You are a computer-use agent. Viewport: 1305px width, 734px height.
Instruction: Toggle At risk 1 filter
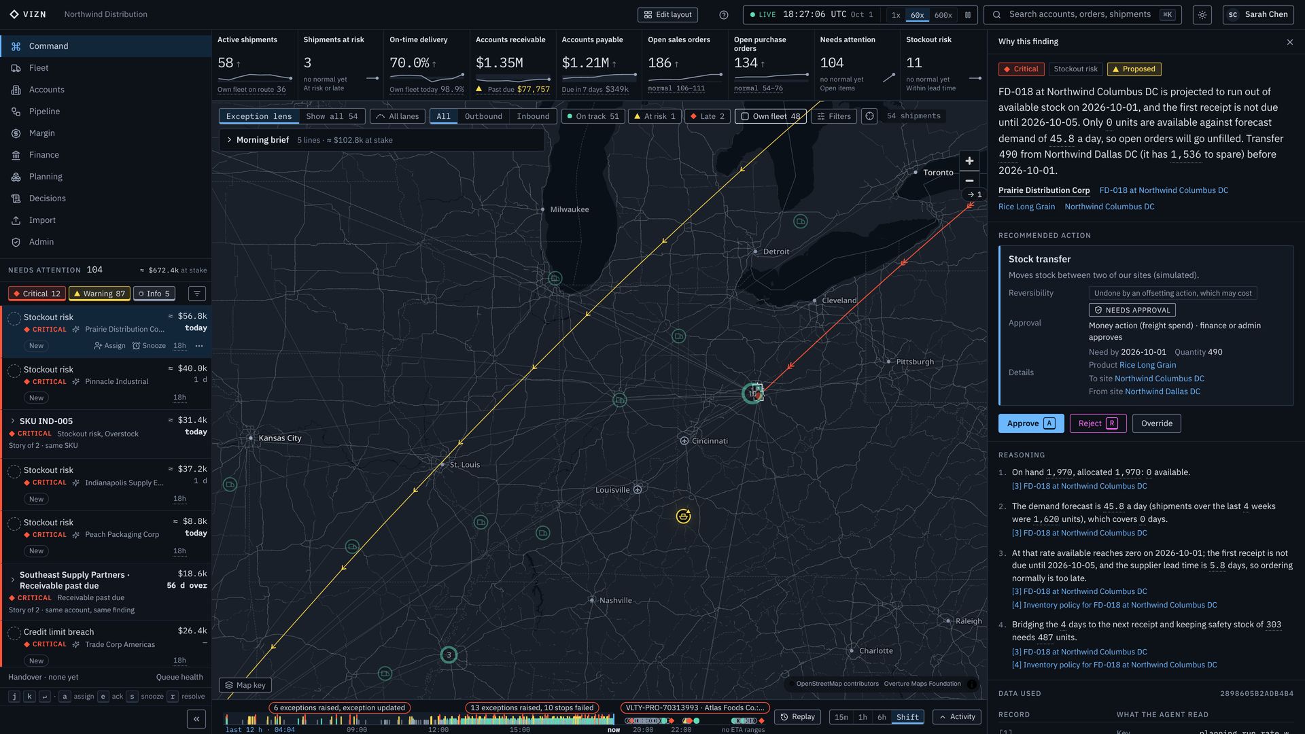click(x=654, y=116)
